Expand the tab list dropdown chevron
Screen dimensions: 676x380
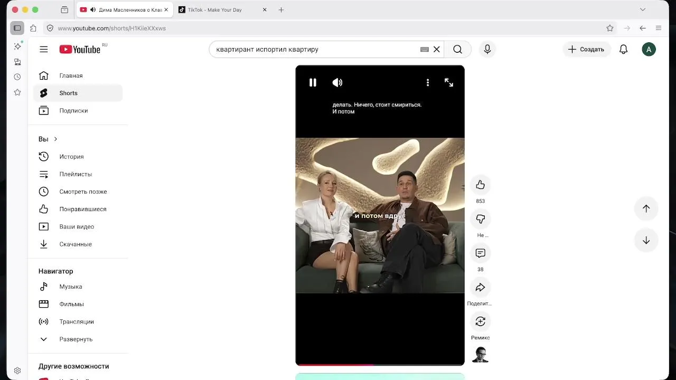pyautogui.click(x=643, y=9)
